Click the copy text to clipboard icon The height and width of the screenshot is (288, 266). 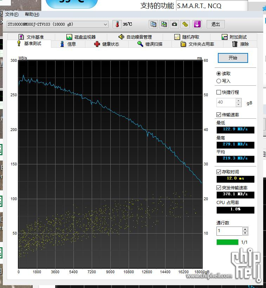point(154,24)
